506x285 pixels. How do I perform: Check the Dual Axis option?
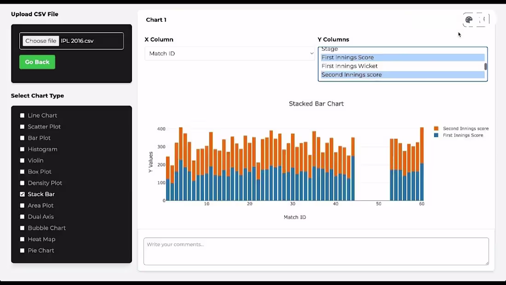coord(22,216)
